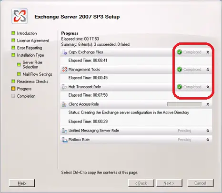Click the Client Access Role progress bar
The height and width of the screenshot is (193, 222).
(x=184, y=104)
